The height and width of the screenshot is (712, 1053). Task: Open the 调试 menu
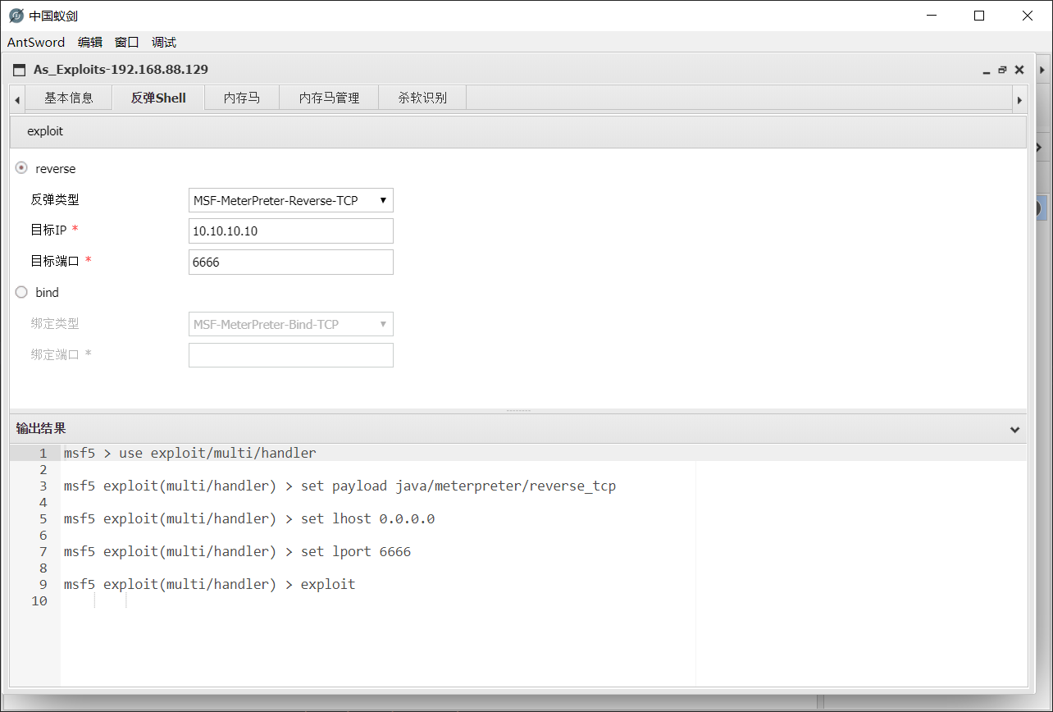pos(164,43)
